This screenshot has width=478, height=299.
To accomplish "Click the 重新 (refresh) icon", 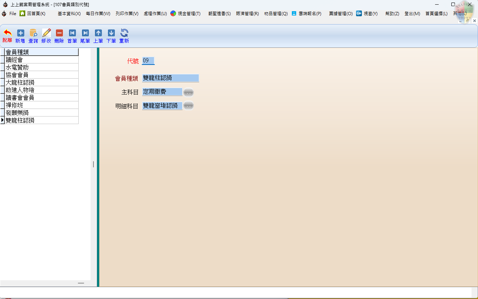I will [124, 36].
